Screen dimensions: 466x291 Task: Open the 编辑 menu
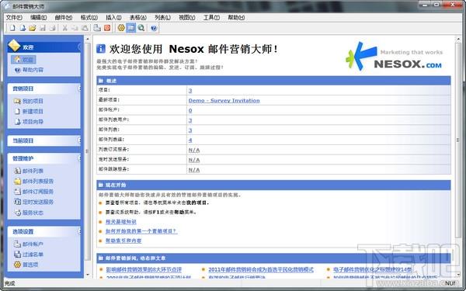[39, 18]
